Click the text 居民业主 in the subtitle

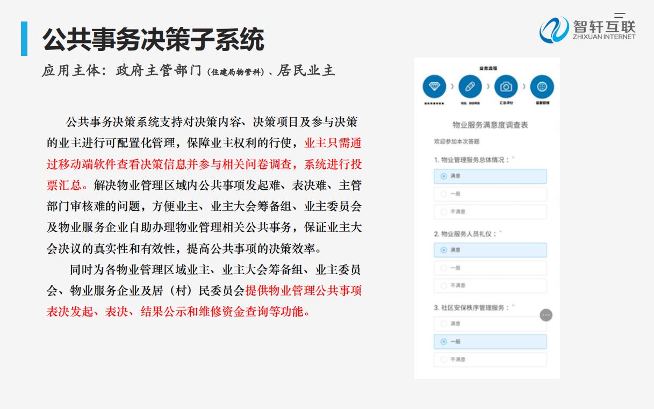click(x=306, y=71)
